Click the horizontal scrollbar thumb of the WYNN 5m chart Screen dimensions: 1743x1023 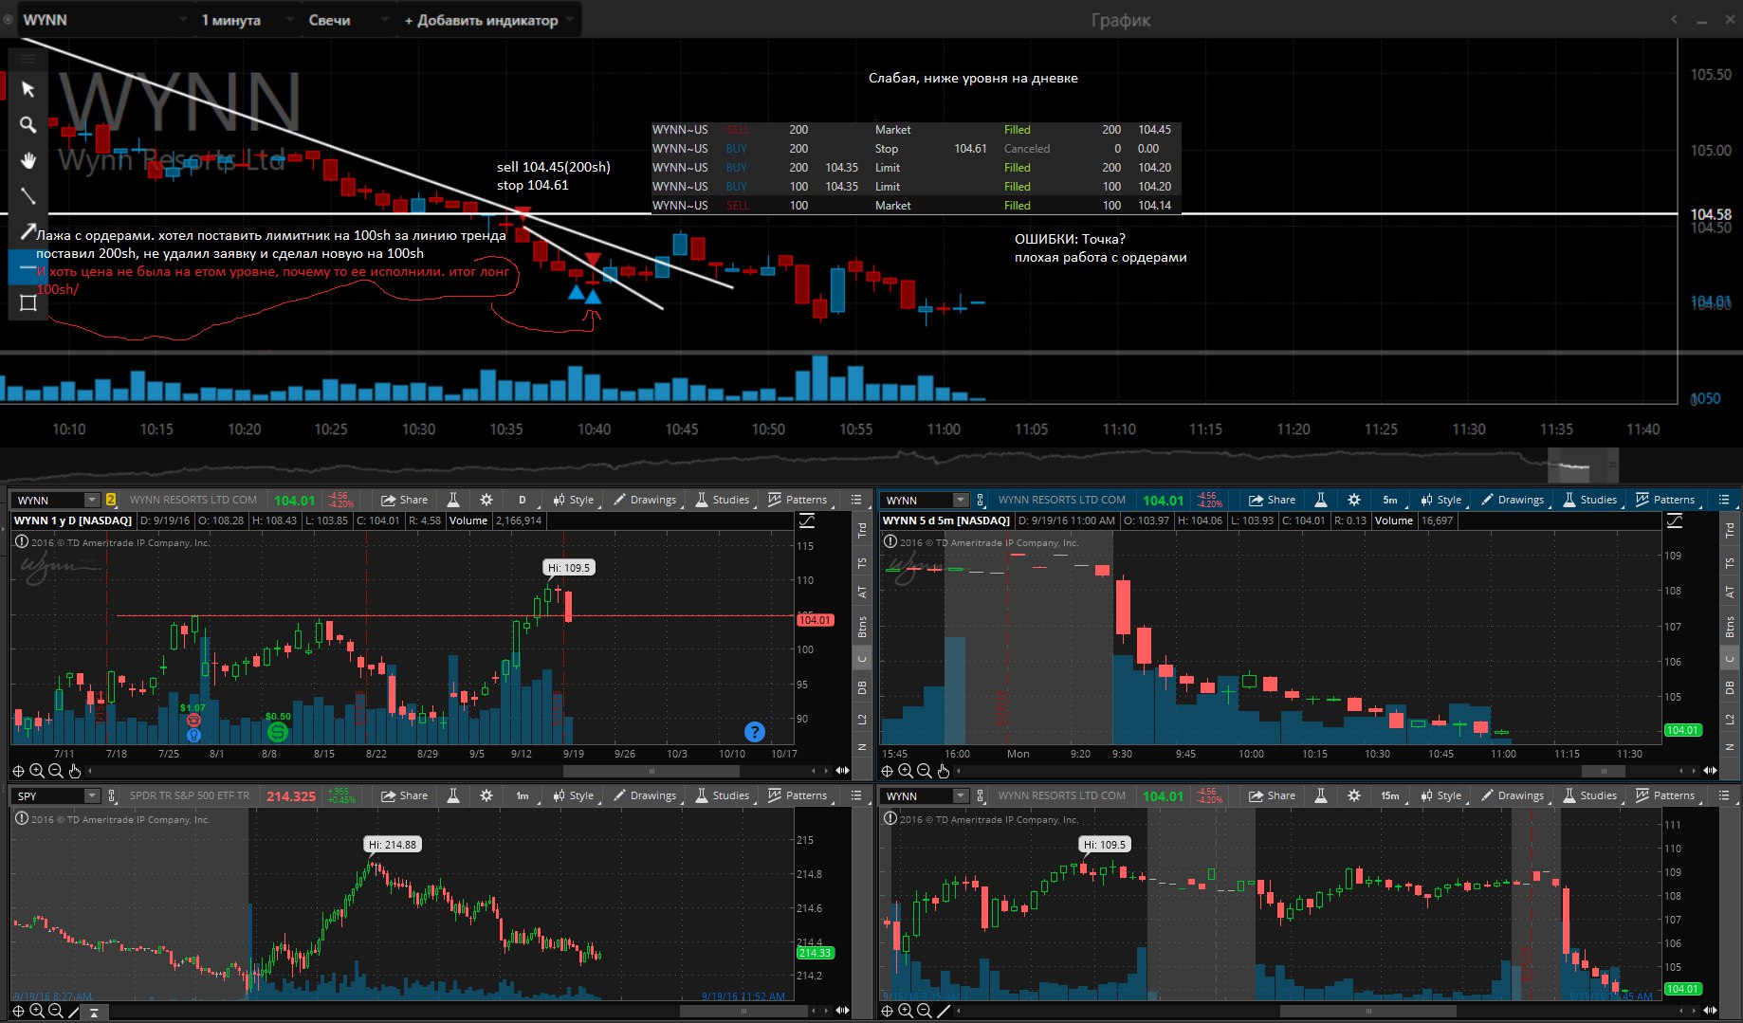click(1605, 771)
